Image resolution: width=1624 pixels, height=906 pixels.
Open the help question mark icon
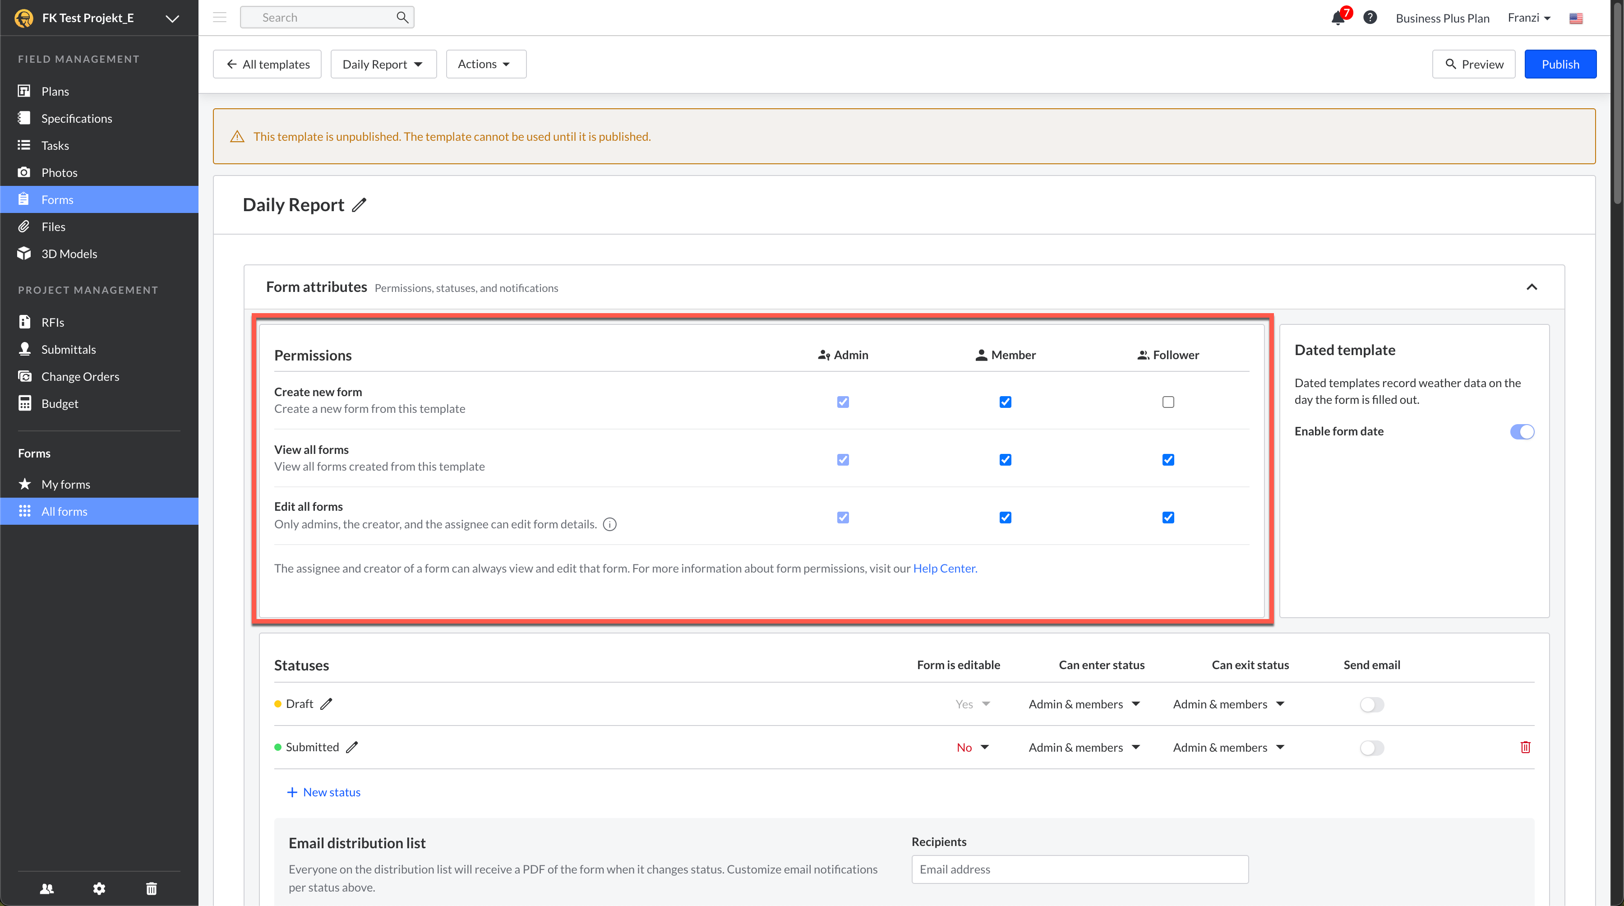pos(1369,18)
